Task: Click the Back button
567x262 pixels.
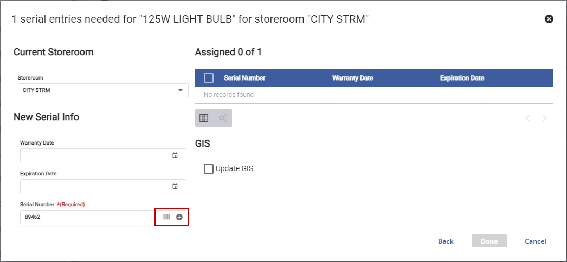Action: point(446,241)
